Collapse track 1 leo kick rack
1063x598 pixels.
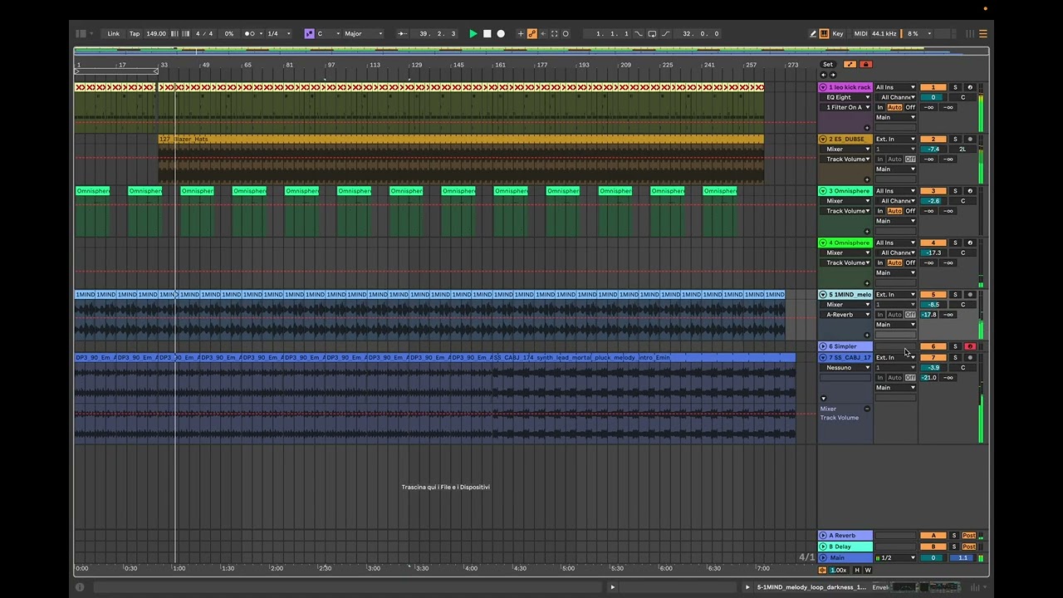[x=823, y=87]
